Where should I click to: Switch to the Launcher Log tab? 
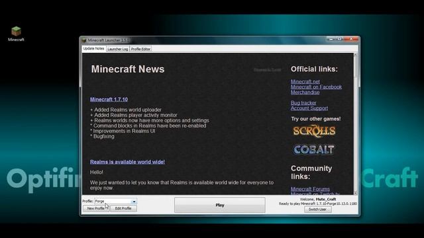pos(118,49)
